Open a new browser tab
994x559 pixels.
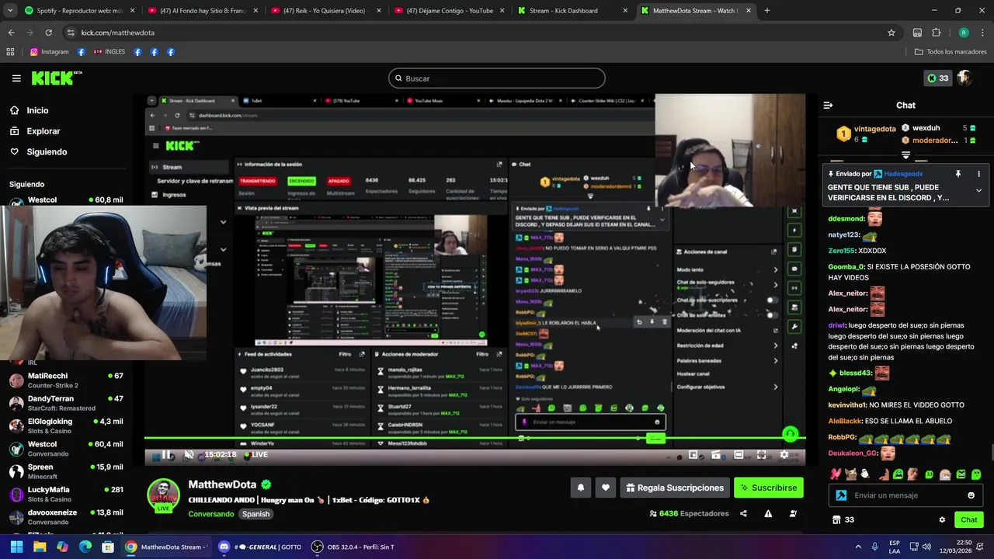(767, 11)
